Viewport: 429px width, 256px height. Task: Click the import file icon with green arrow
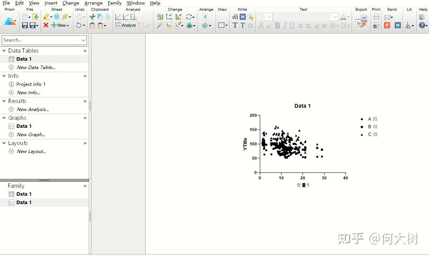tap(35, 17)
